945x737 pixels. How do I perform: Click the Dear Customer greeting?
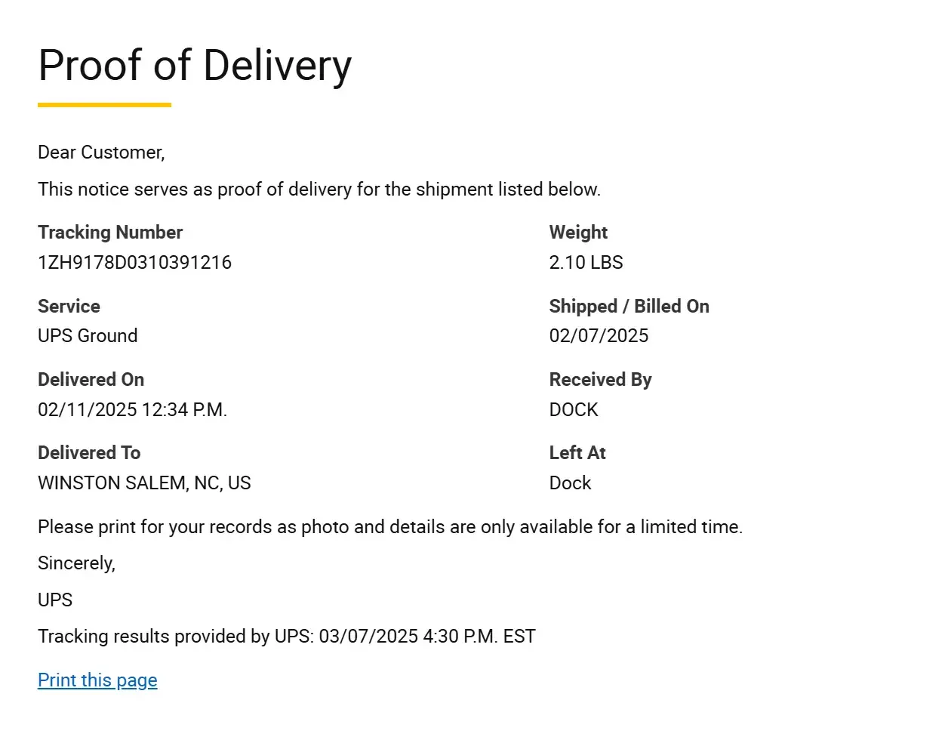101,153
